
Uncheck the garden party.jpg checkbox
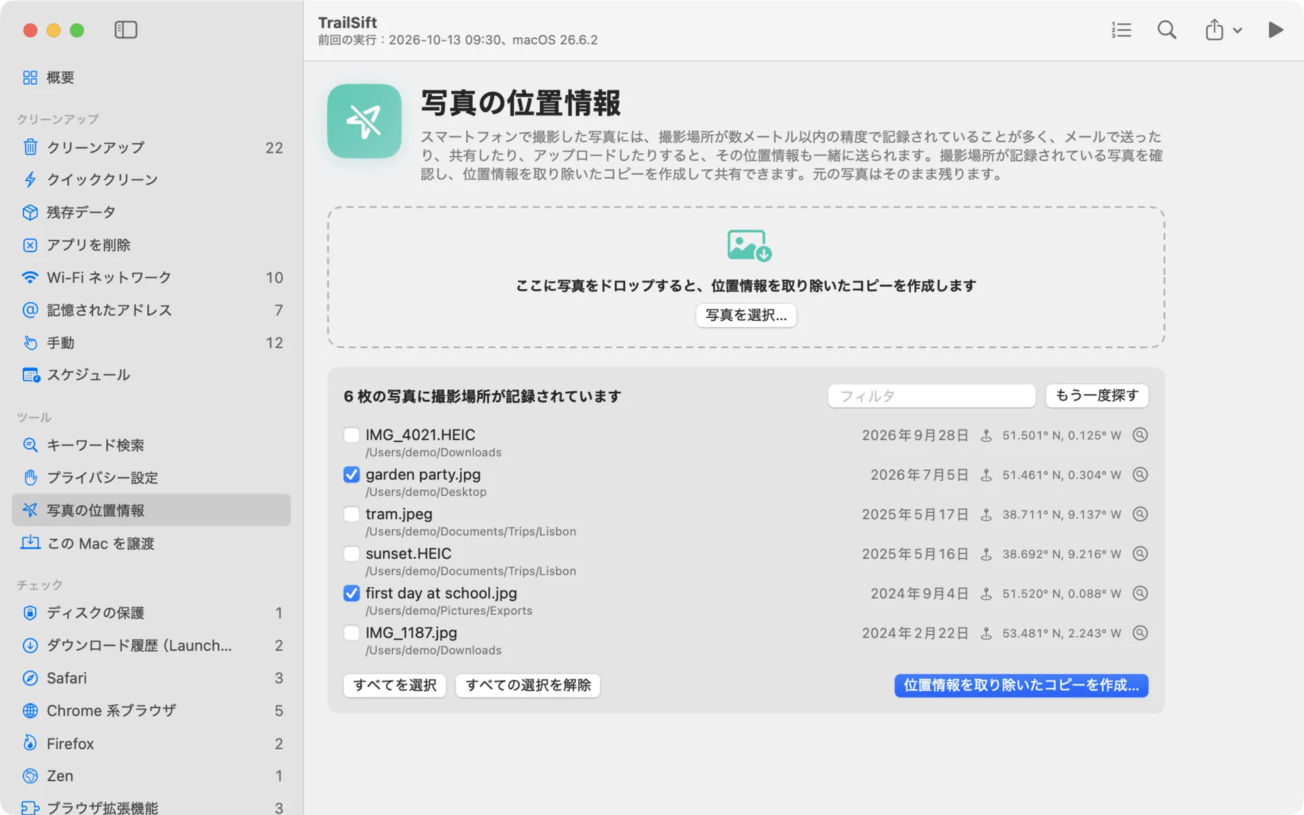(351, 475)
